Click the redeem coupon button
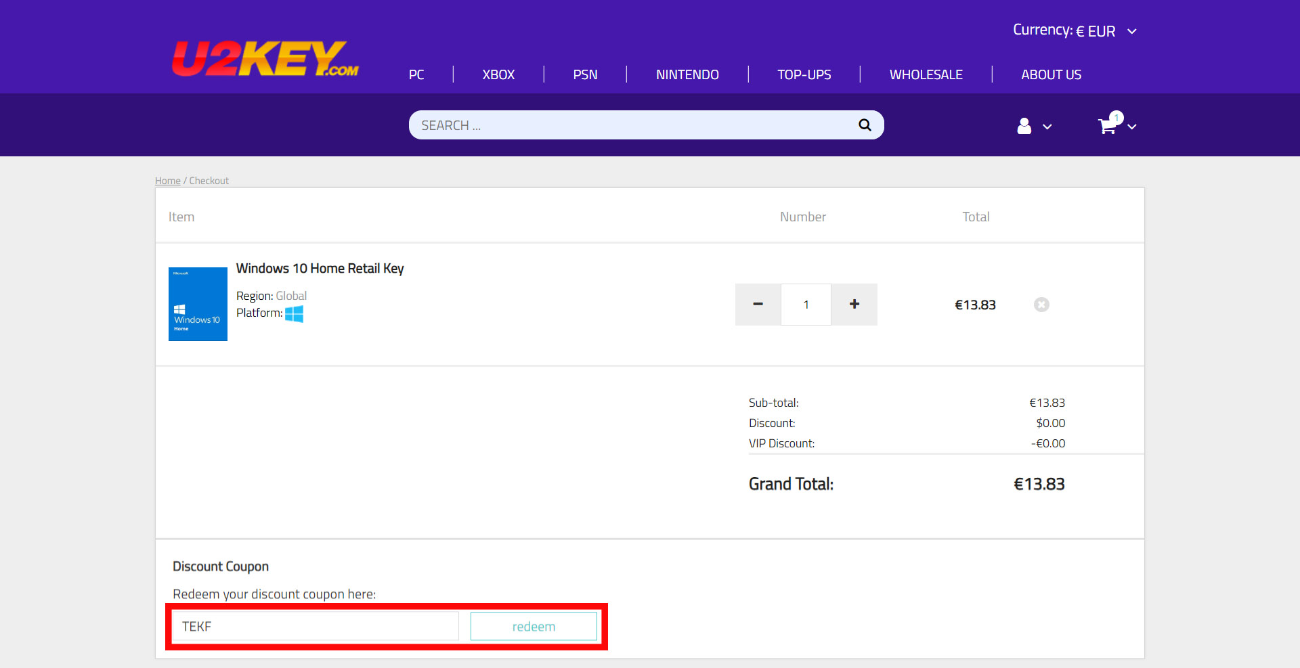 pyautogui.click(x=534, y=626)
